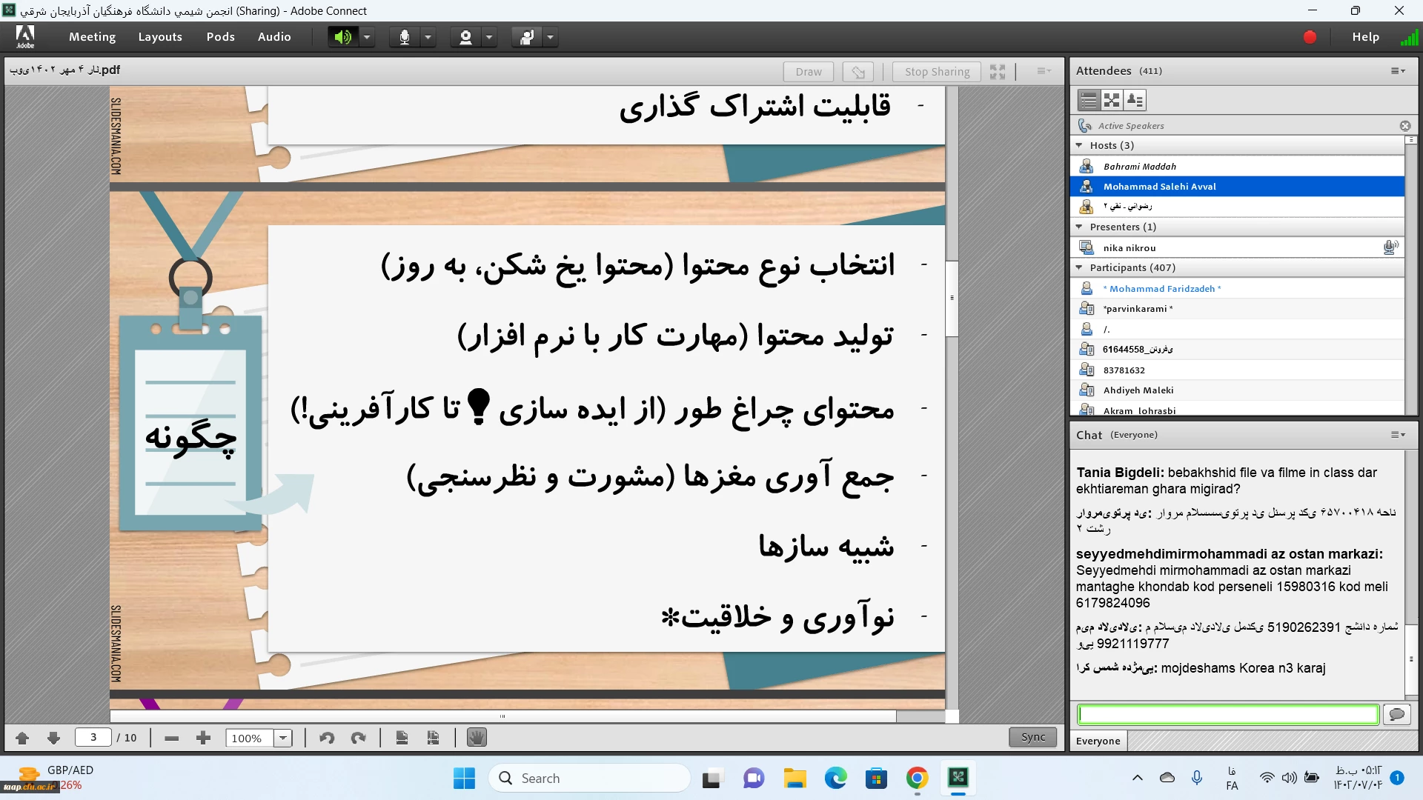Activate the hand pan tool

pos(477,738)
